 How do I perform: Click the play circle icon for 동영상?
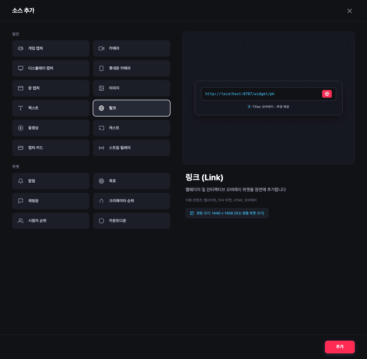pyautogui.click(x=21, y=128)
